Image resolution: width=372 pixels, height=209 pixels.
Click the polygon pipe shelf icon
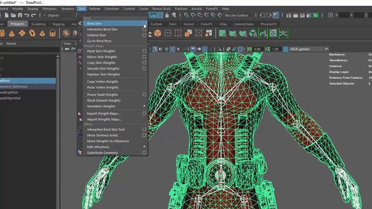point(52,34)
